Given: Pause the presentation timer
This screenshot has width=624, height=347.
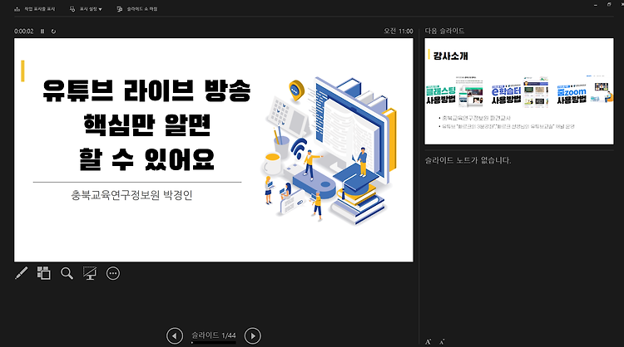Looking at the screenshot, I should click(42, 31).
